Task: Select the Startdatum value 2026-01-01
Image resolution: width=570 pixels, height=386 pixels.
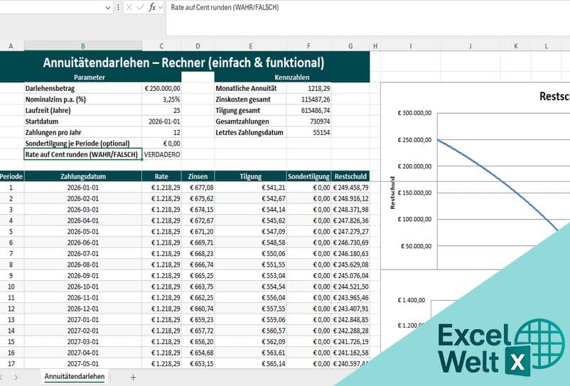Action: (161, 122)
